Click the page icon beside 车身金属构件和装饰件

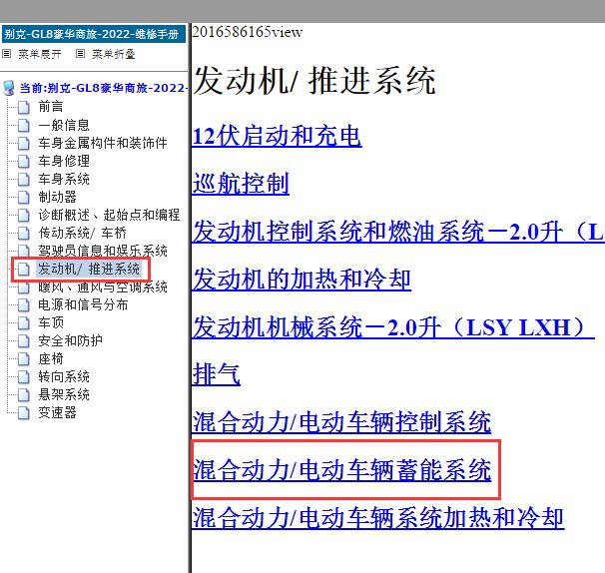click(x=24, y=143)
